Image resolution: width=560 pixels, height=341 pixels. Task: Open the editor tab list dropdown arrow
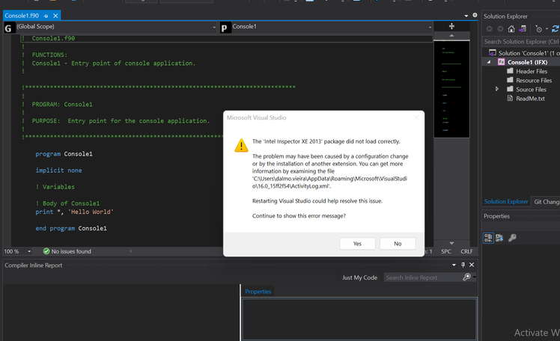tap(466, 16)
